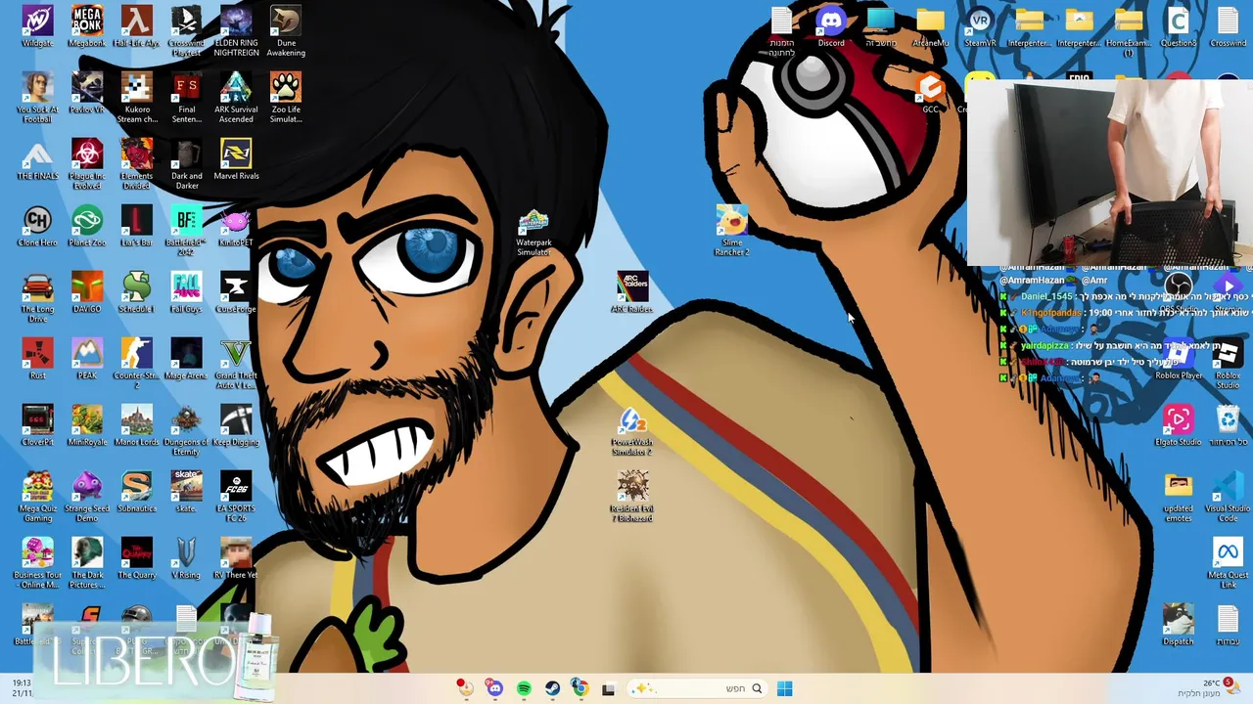
Task: Select the Battlefield 2042 icon
Action: [186, 231]
